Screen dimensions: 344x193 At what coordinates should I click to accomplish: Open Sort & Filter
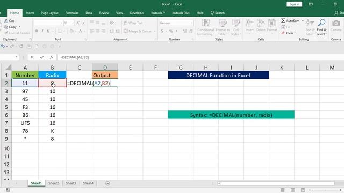[310, 27]
